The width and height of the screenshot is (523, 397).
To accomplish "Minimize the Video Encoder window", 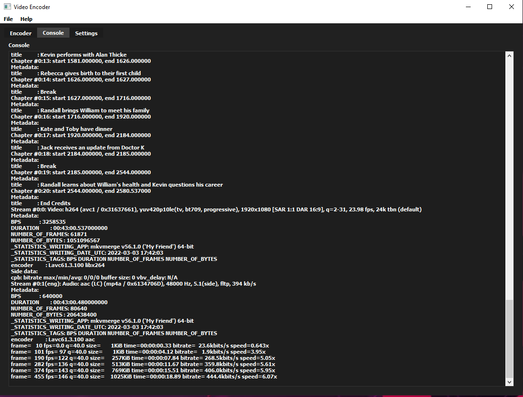I will (x=468, y=7).
